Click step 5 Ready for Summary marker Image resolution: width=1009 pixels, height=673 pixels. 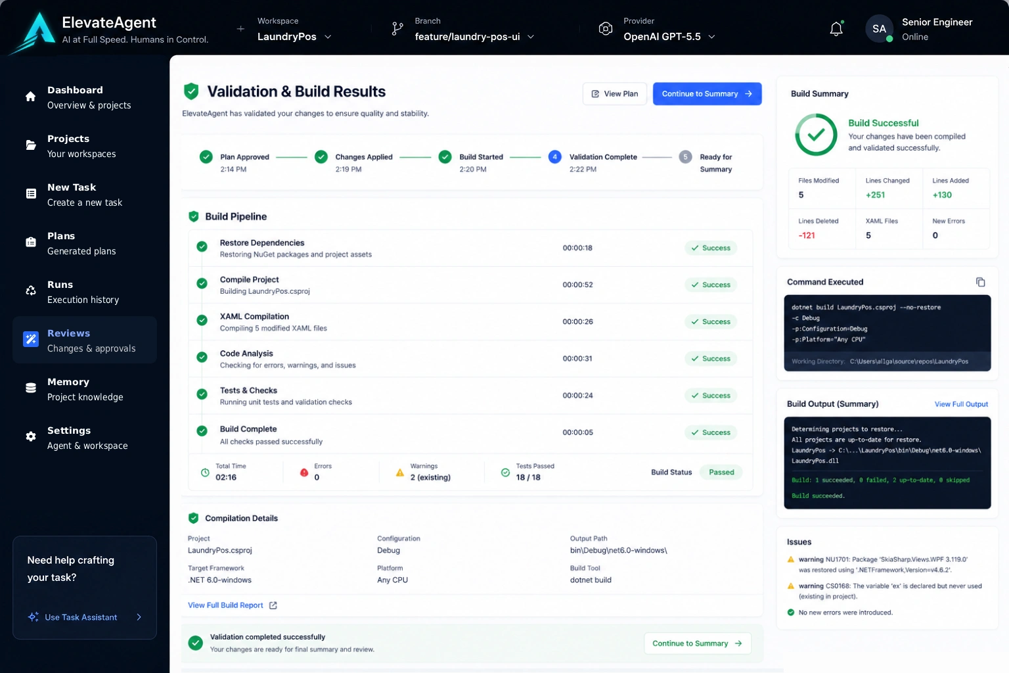(x=685, y=156)
